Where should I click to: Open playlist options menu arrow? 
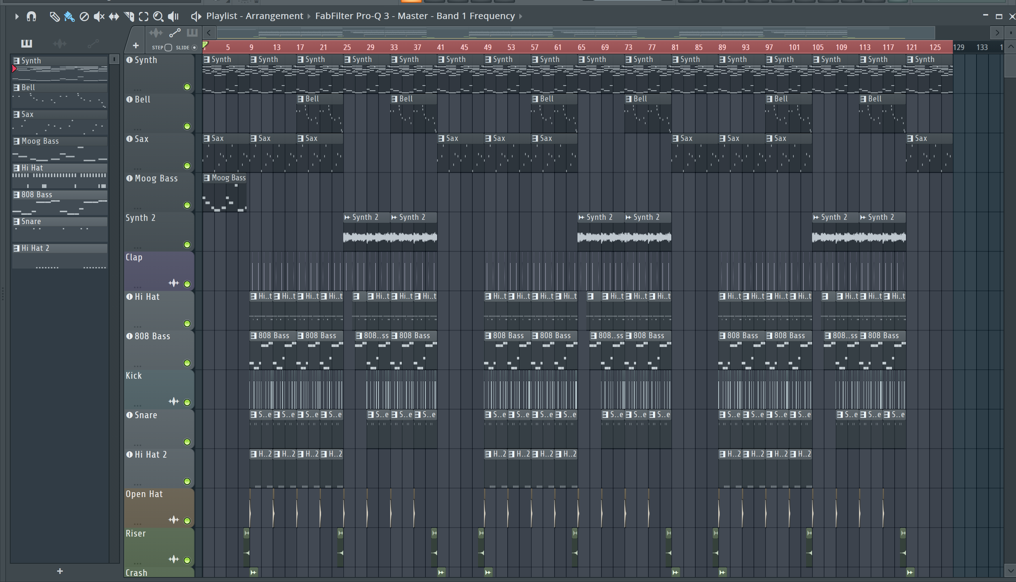coord(17,17)
